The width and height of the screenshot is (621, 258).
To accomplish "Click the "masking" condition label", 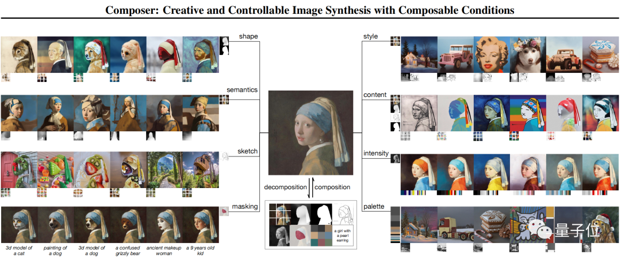I will coord(245,206).
